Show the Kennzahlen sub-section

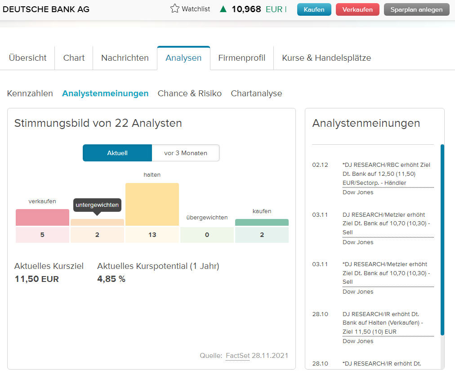click(x=30, y=94)
